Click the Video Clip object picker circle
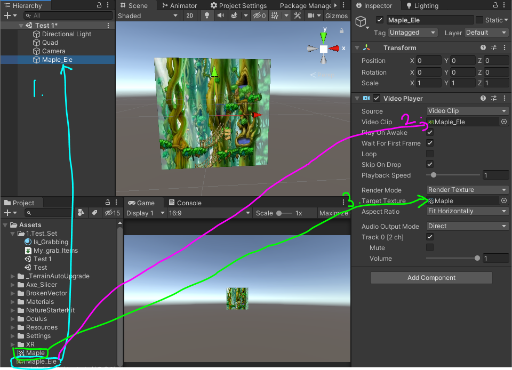 point(504,122)
